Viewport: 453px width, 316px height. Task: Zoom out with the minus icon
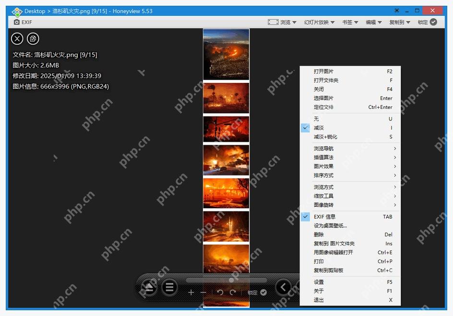203,293
